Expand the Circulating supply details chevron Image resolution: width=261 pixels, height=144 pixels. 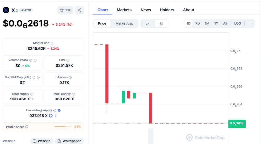pyautogui.click(x=56, y=116)
